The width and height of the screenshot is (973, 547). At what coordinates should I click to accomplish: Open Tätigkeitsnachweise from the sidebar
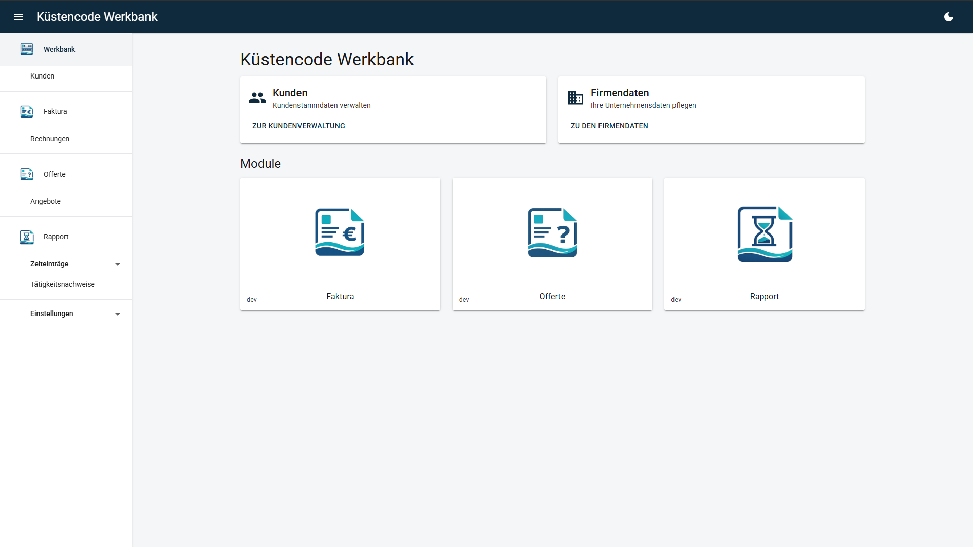coord(62,284)
